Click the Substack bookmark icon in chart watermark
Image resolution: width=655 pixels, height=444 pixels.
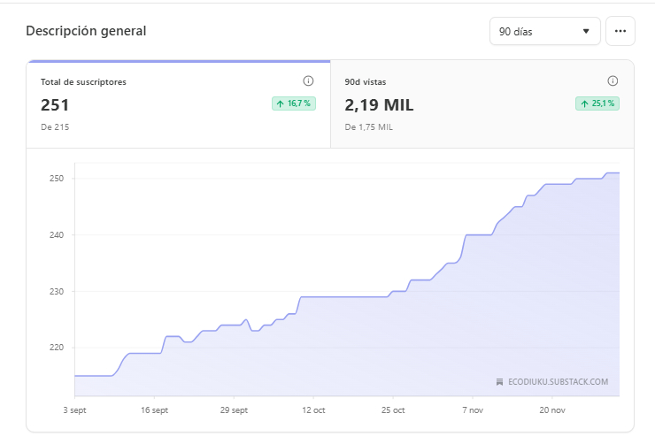pos(500,382)
